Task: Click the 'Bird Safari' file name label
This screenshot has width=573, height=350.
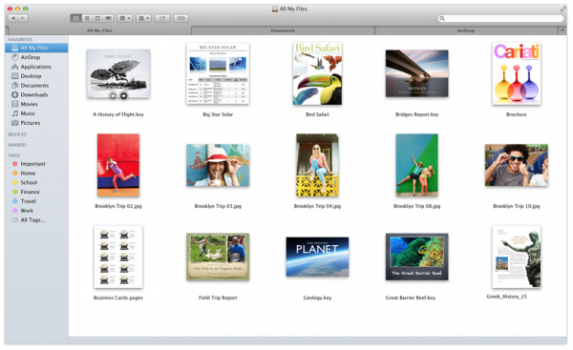Action: [317, 114]
